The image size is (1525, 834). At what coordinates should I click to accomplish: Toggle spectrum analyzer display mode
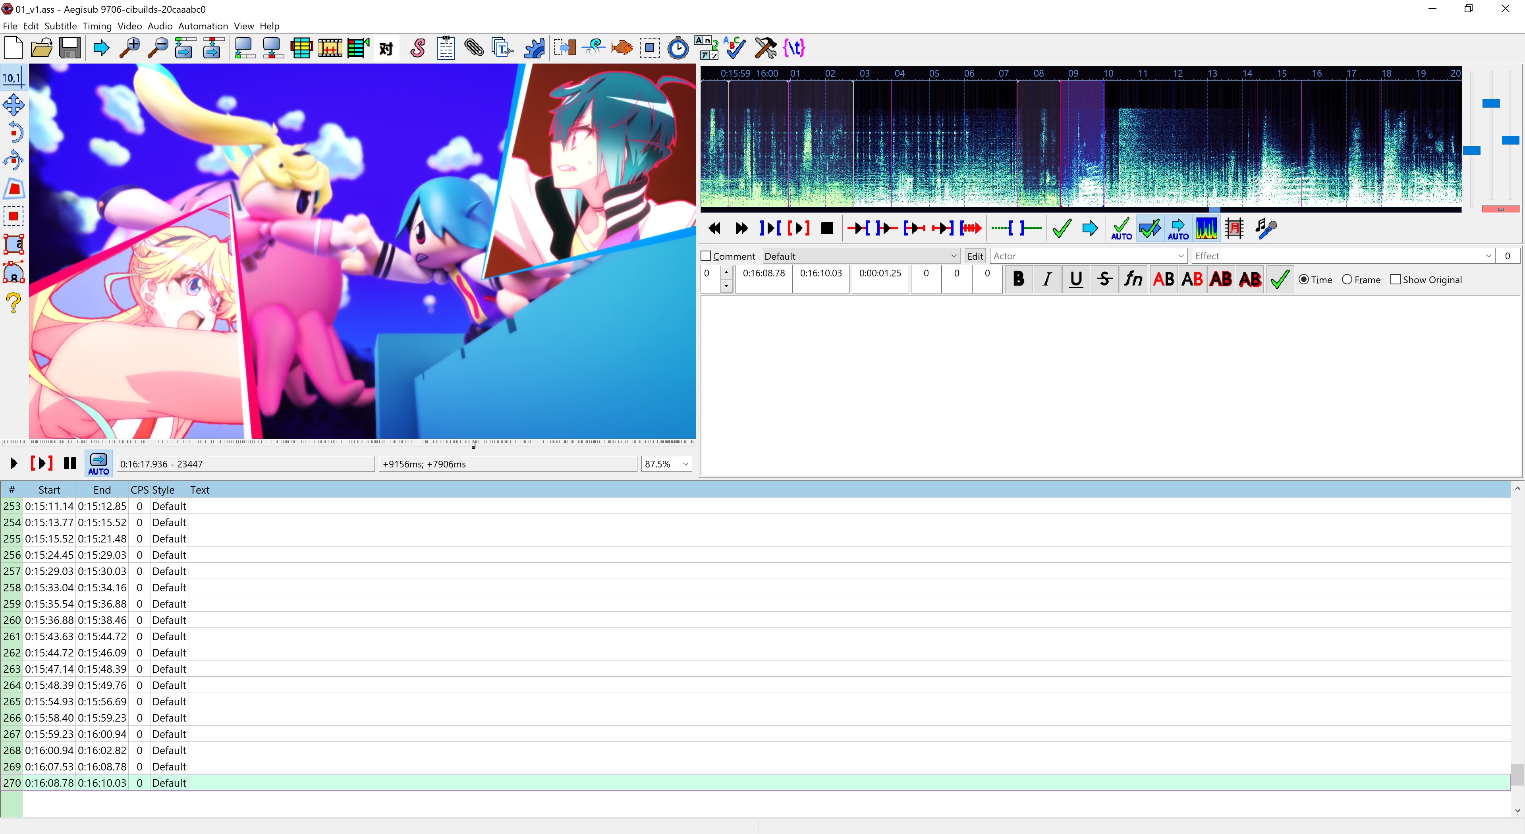pos(1206,228)
